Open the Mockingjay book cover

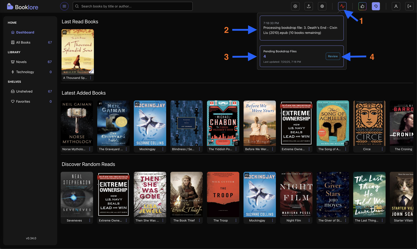point(150,123)
